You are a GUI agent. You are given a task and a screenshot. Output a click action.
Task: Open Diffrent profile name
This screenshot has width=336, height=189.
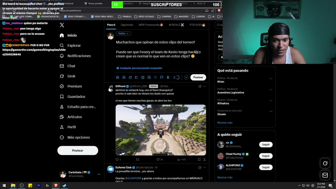pos(120,86)
